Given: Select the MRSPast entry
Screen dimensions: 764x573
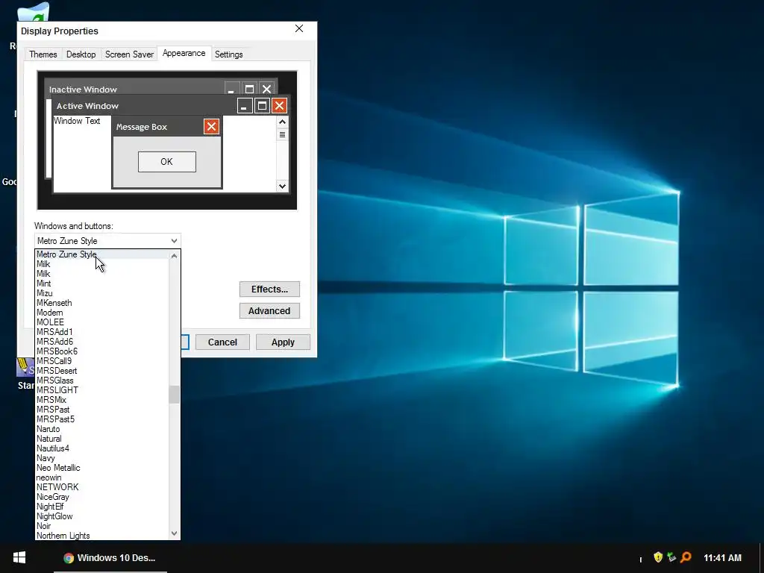Looking at the screenshot, I should point(101,410).
